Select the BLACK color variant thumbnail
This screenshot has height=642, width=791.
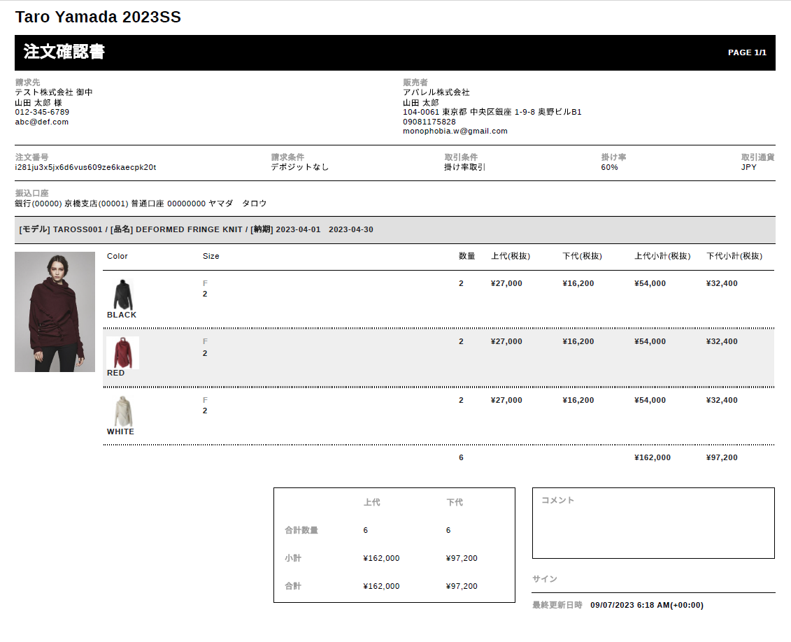(x=122, y=294)
